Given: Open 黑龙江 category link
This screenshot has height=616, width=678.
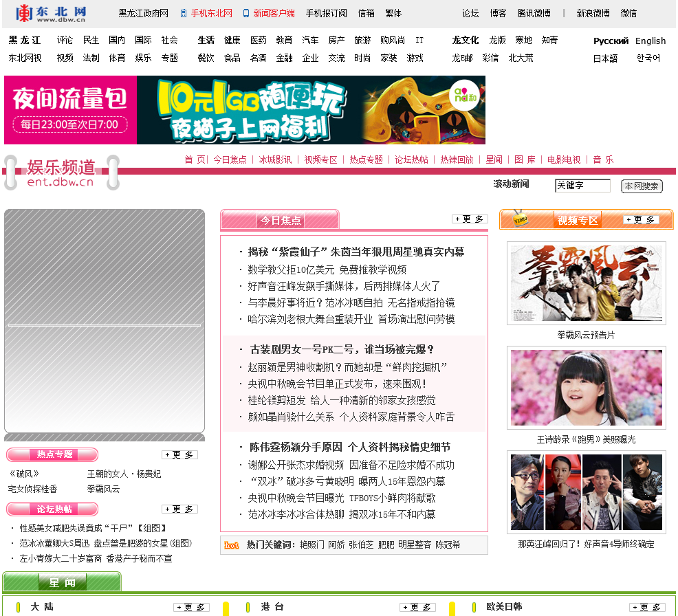Looking at the screenshot, I should pyautogui.click(x=25, y=40).
